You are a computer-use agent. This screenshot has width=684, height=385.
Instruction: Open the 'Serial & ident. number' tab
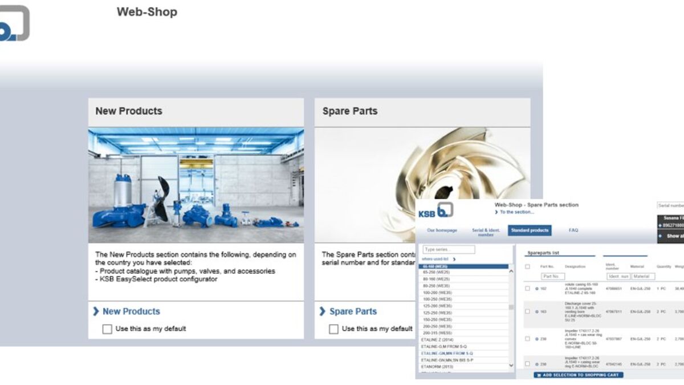pyautogui.click(x=486, y=232)
